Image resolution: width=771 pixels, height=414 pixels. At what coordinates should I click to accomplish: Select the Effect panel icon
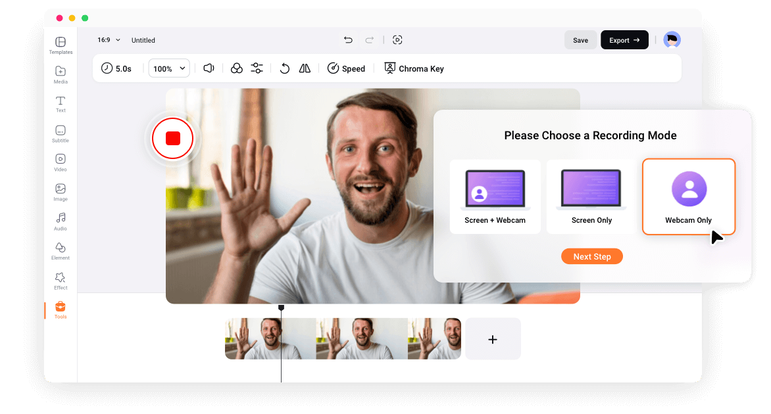[x=60, y=281]
